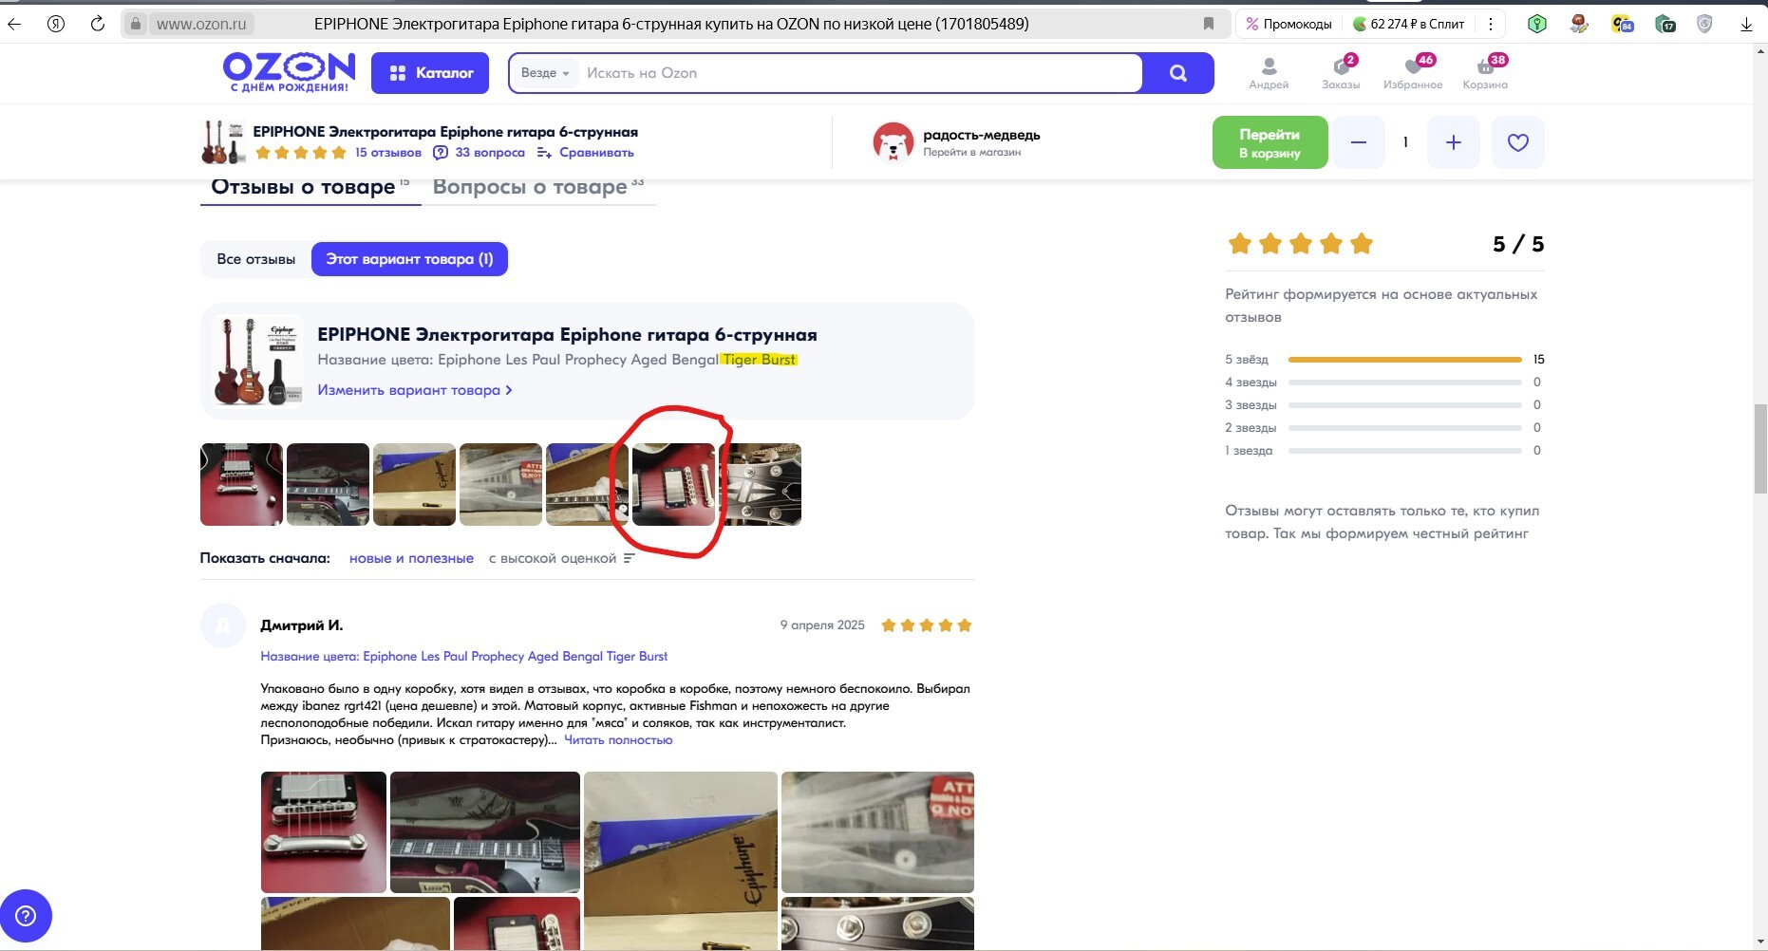Open second gallery thumbnail with guitar fretboard
The height and width of the screenshot is (951, 1768).
(328, 484)
